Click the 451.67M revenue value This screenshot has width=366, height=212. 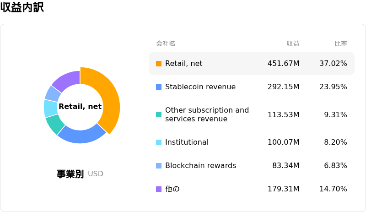(283, 63)
